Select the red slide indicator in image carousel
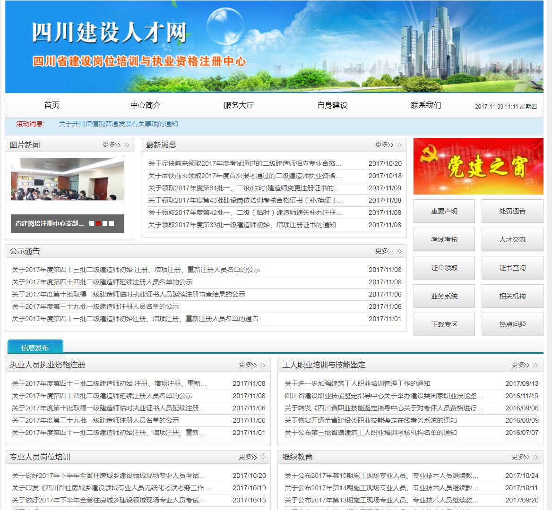This screenshot has width=552, height=510. (98, 223)
